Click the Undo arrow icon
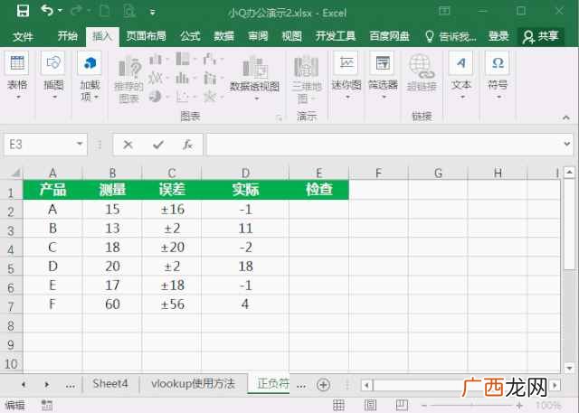The width and height of the screenshot is (579, 413). point(47,10)
